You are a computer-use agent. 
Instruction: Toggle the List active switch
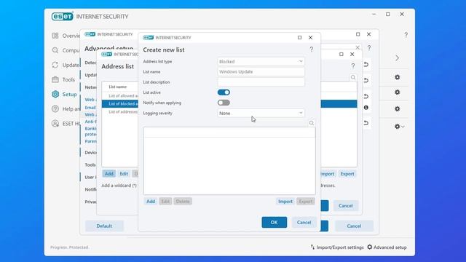pyautogui.click(x=224, y=92)
